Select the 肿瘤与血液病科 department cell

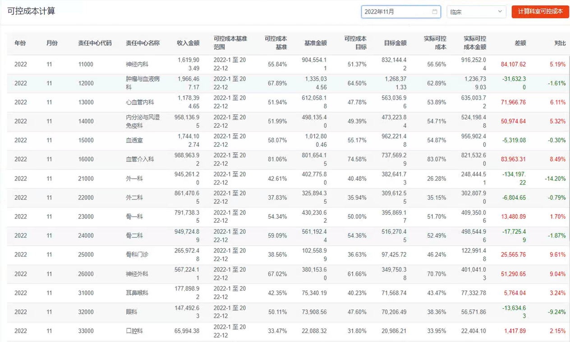click(142, 83)
